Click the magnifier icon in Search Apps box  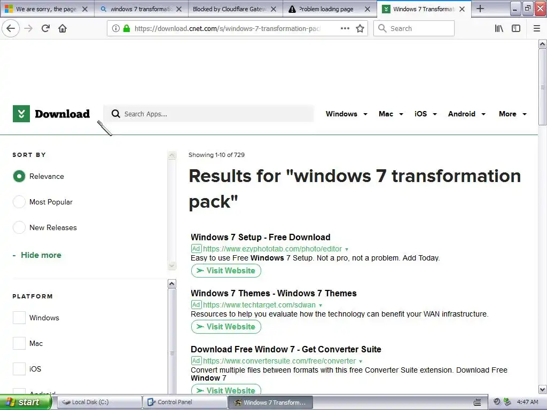115,114
